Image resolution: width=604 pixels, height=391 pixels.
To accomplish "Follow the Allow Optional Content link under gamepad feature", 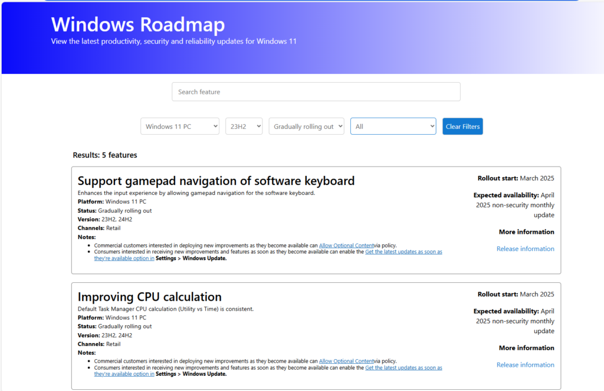I will [x=346, y=245].
